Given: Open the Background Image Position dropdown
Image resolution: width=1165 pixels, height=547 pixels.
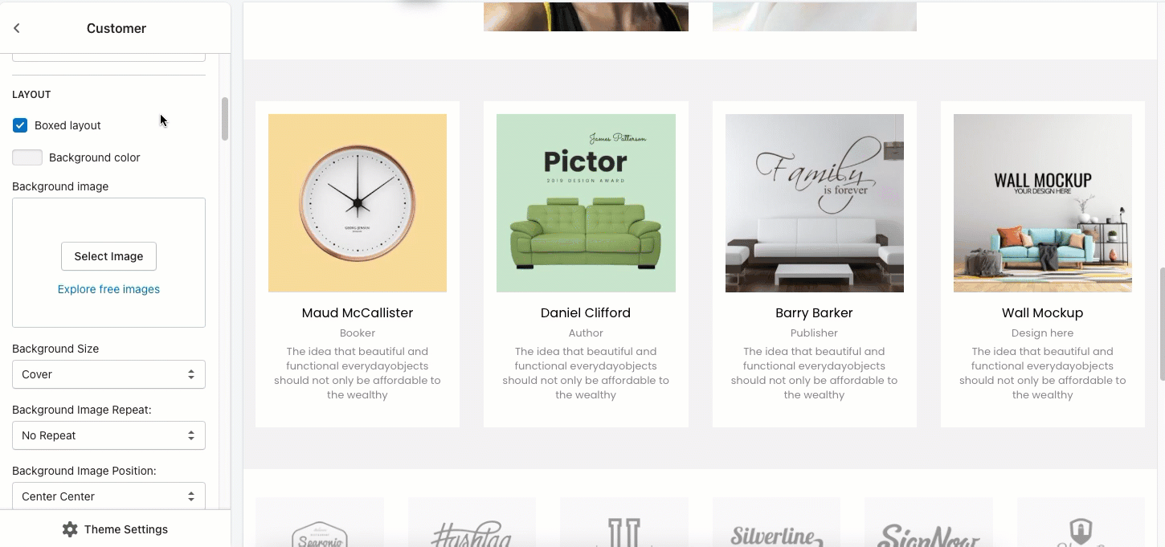Looking at the screenshot, I should coord(108,496).
